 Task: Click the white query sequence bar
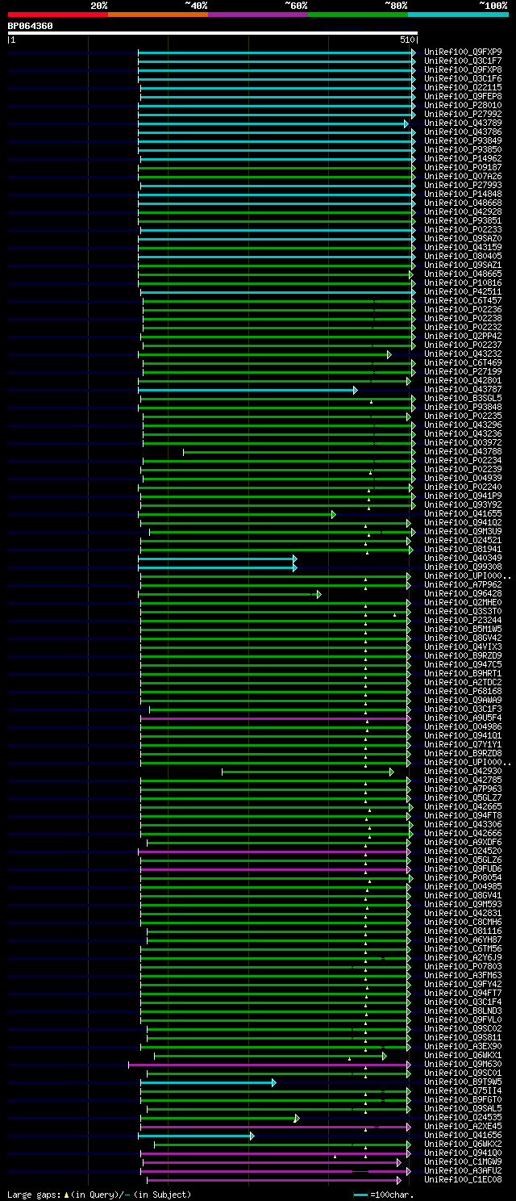coord(213,33)
